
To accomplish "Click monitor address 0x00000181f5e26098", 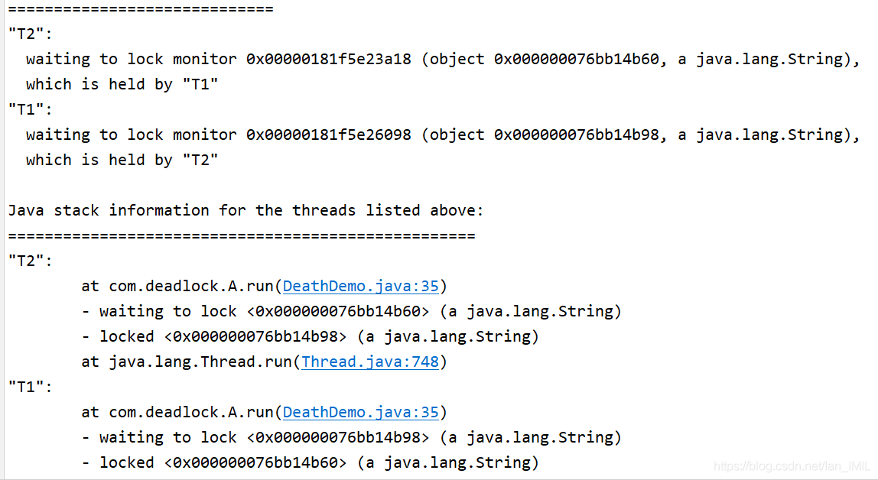I will pos(329,135).
